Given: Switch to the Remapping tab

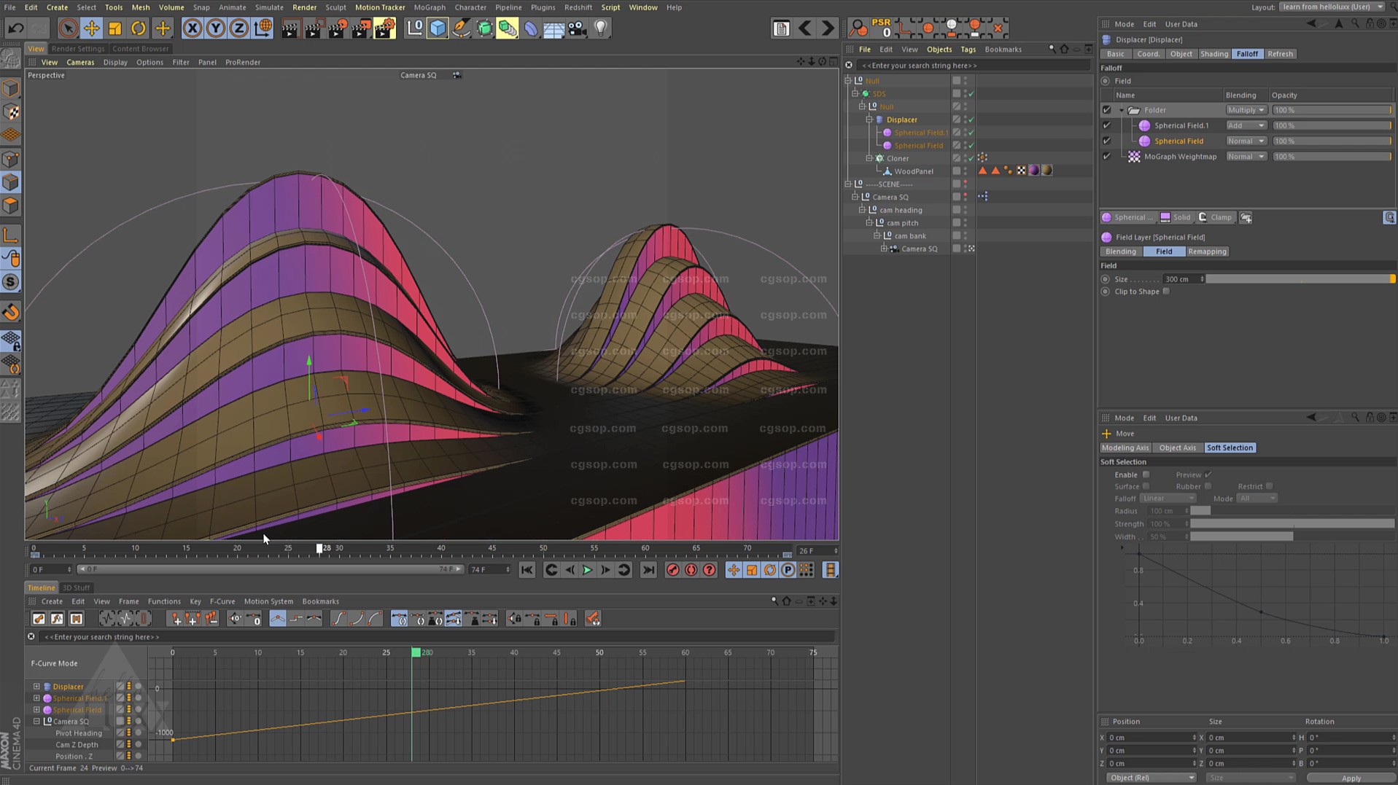Looking at the screenshot, I should coord(1206,251).
